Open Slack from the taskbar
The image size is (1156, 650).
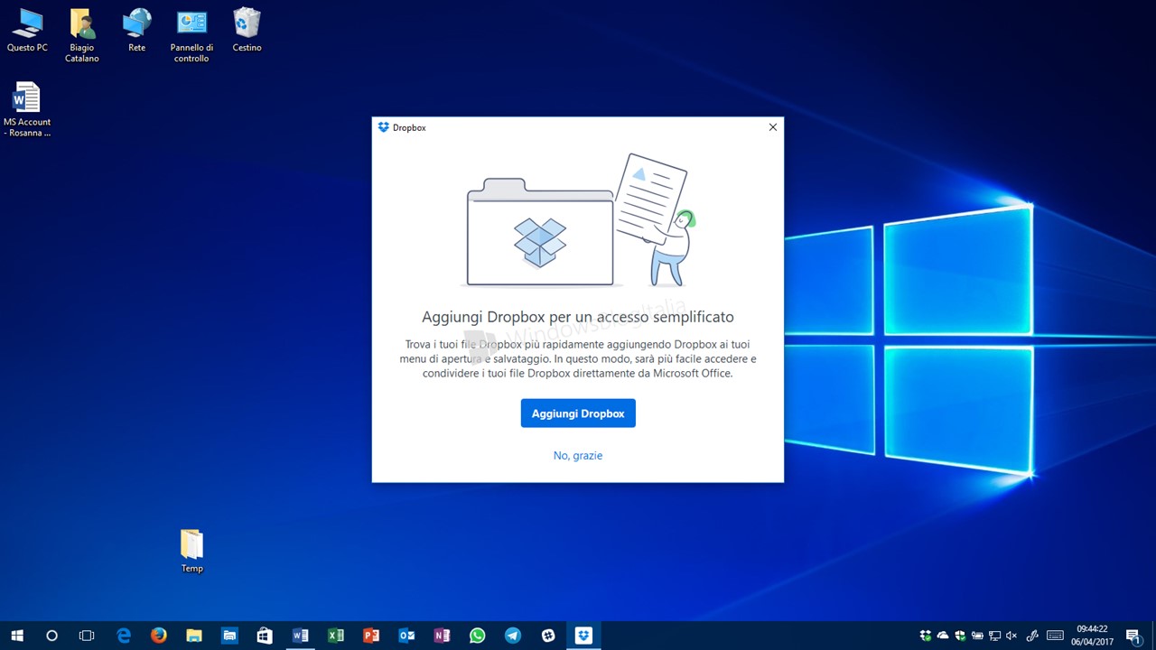pos(548,636)
